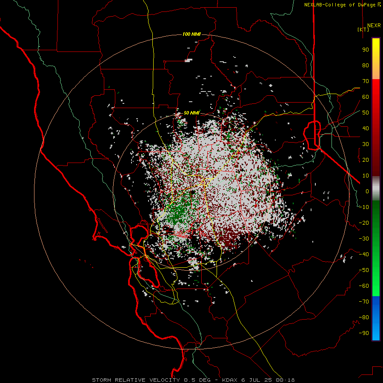Click the [KT] units label
Image resolution: width=383 pixels, height=383 pixels.
363,29
